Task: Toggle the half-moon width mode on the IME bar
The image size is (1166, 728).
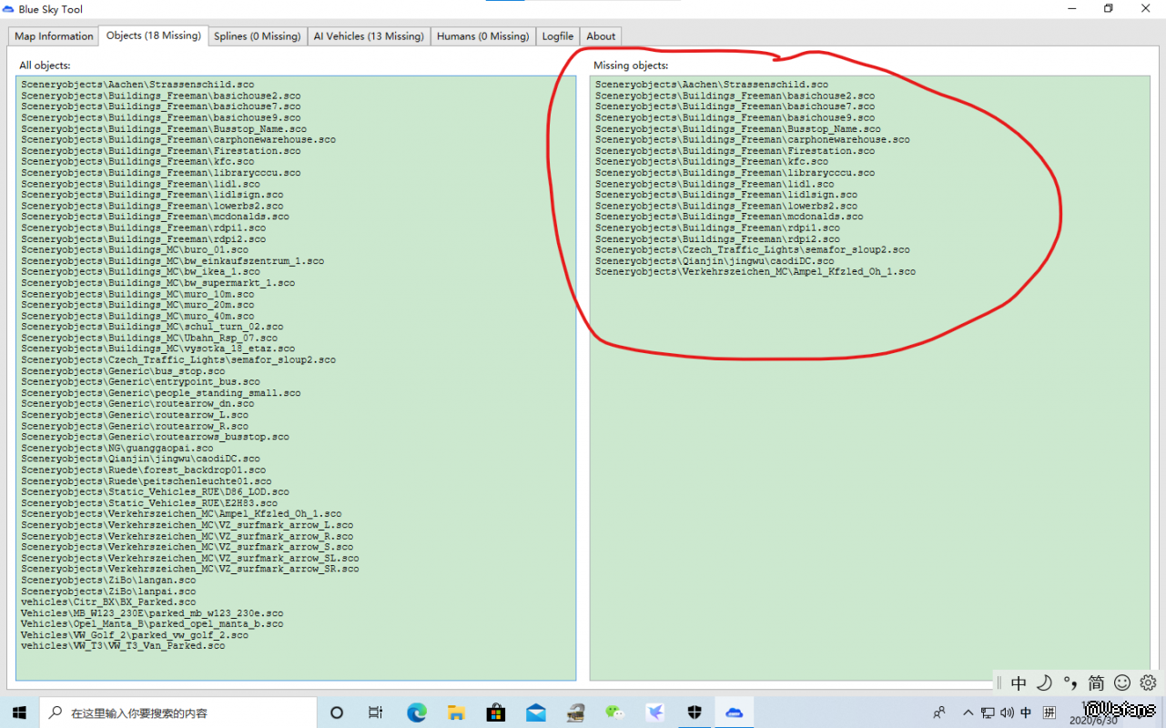Action: [x=1045, y=682]
